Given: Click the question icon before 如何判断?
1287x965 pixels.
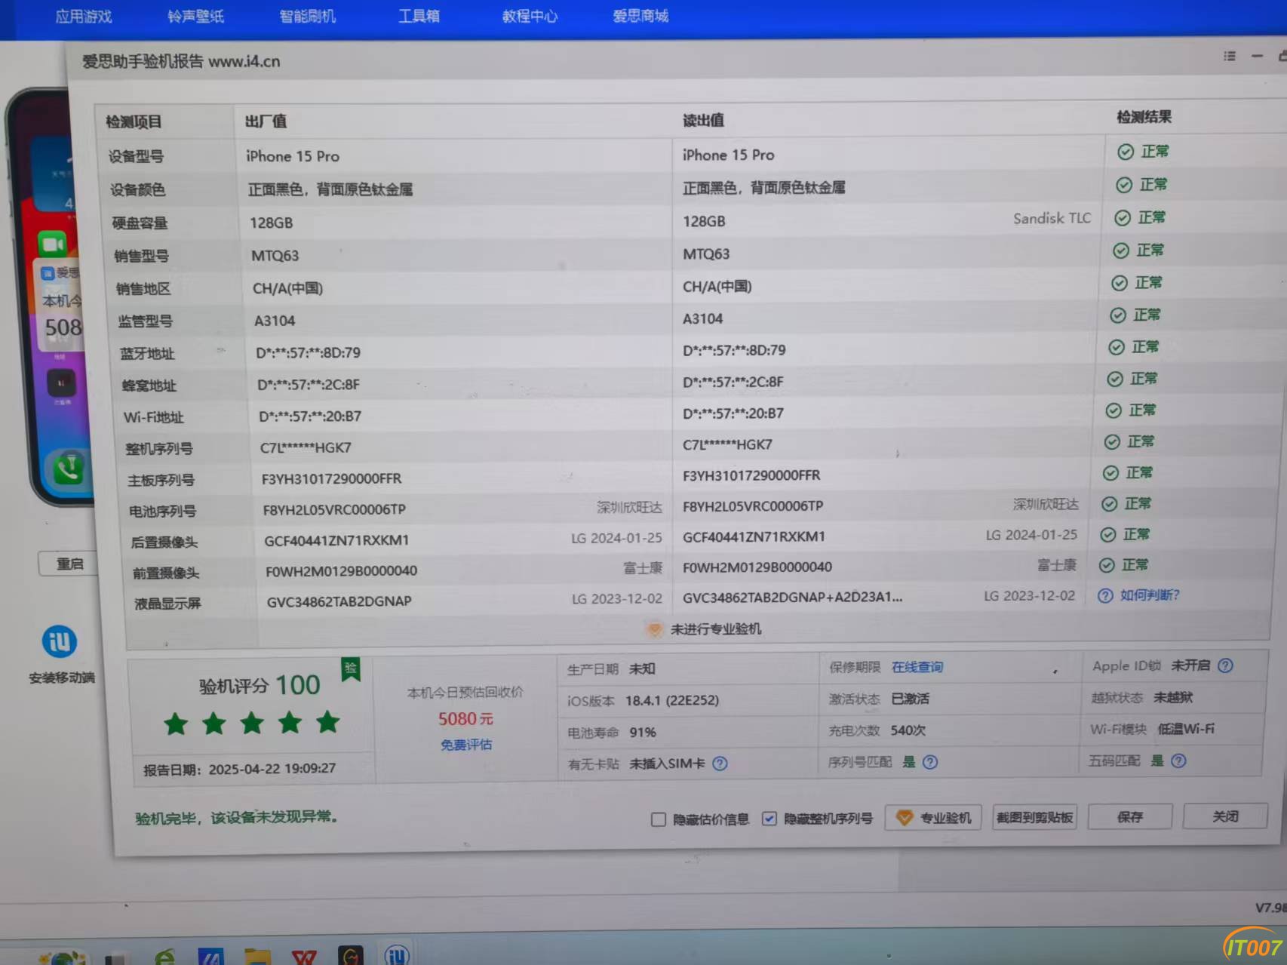Looking at the screenshot, I should coord(1105,596).
